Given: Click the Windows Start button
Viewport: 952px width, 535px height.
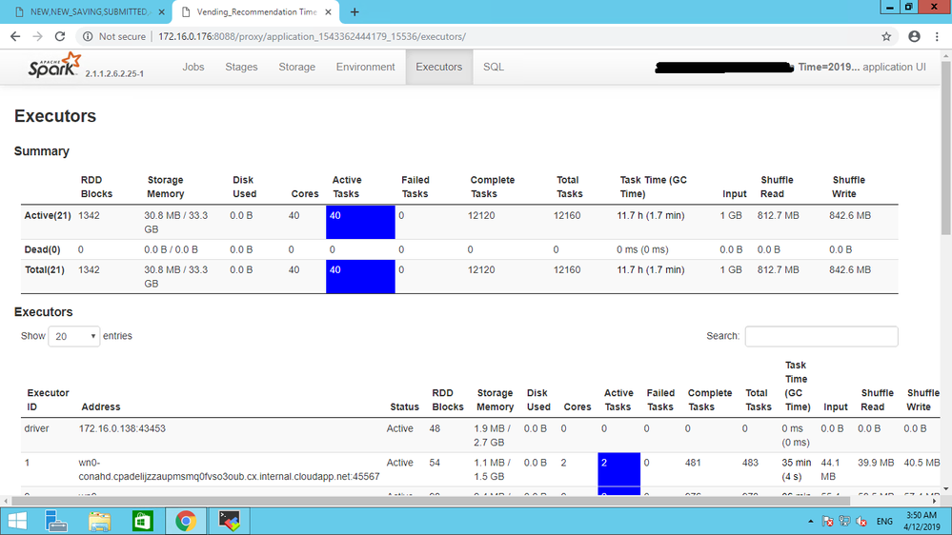Looking at the screenshot, I should pos(18,520).
